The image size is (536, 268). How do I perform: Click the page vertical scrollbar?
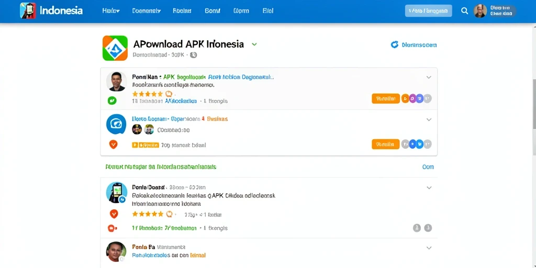click(533, 104)
